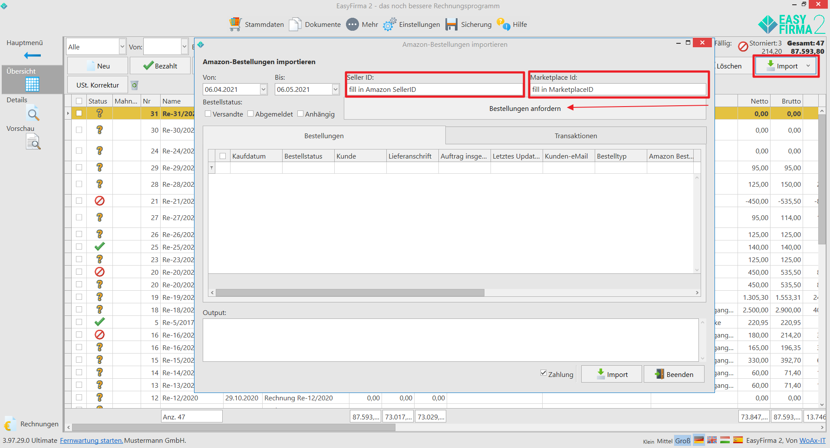The height and width of the screenshot is (448, 830).
Task: Enable the Versandte checkbox
Action: 208,114
